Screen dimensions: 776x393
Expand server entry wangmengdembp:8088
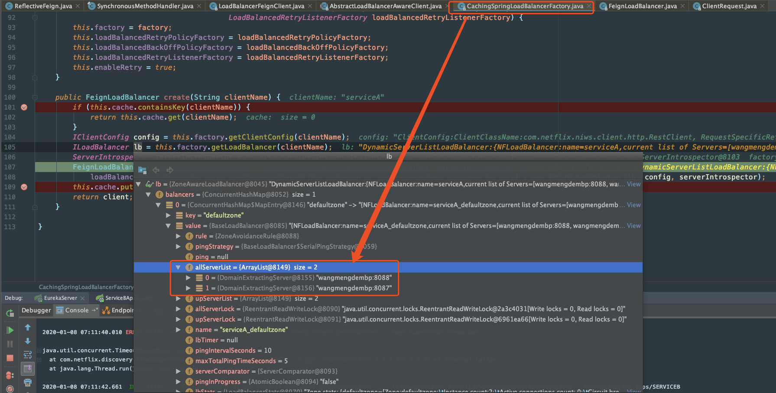[x=188, y=278]
